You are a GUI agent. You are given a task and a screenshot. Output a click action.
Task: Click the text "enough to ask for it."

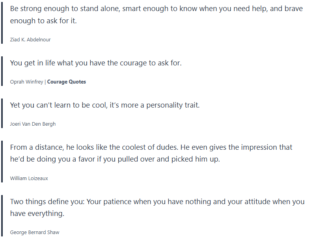43,21
